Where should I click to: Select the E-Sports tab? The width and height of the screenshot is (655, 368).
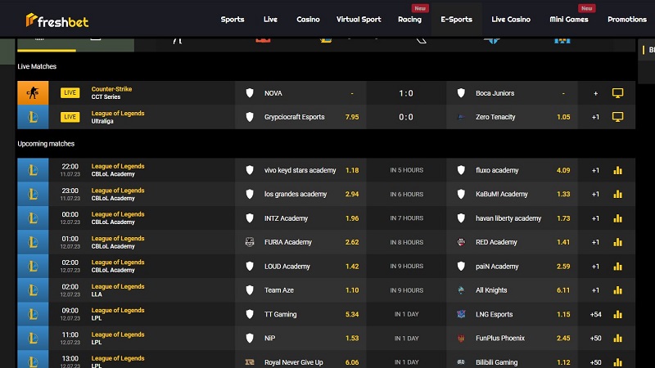pyautogui.click(x=456, y=19)
